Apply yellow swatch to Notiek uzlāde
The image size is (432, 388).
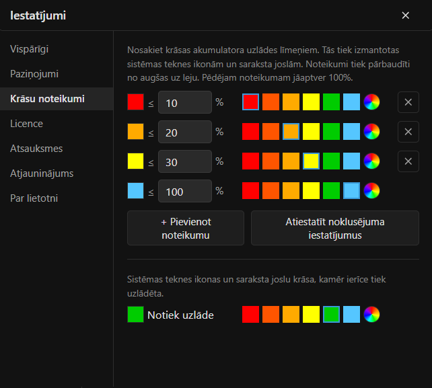(311, 314)
